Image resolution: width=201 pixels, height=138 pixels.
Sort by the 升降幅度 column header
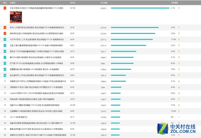(174, 3)
